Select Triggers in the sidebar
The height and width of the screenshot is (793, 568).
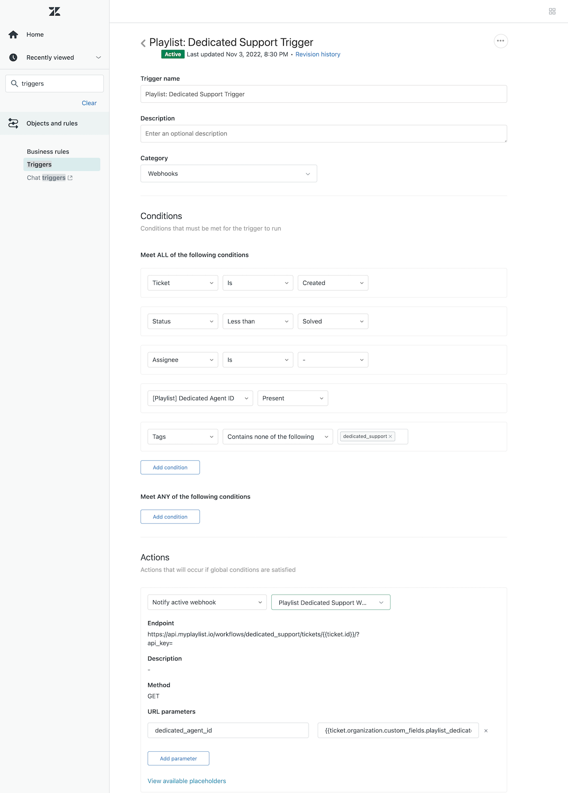click(62, 164)
